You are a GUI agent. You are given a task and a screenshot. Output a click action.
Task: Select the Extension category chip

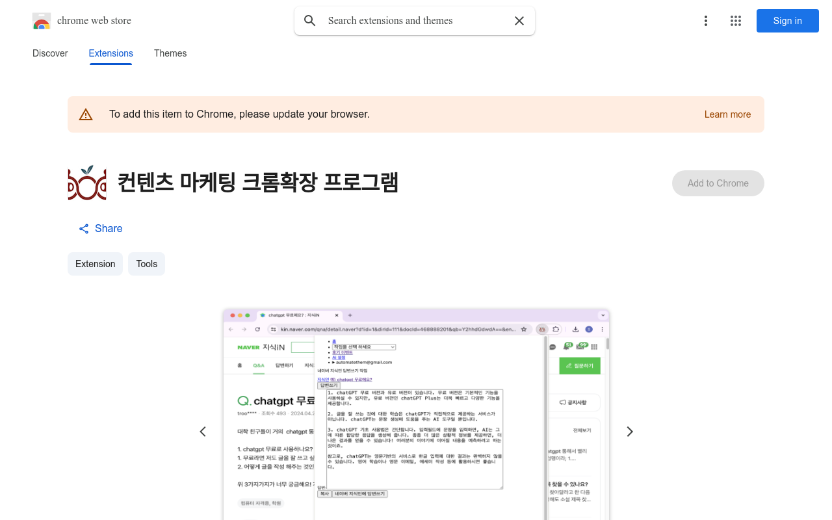[x=95, y=264]
